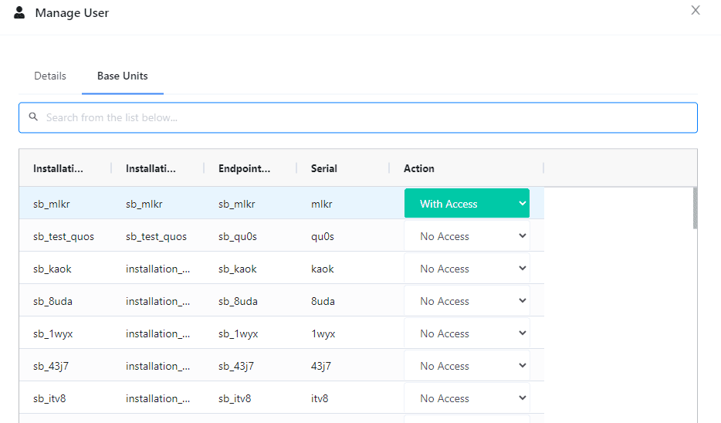Click endpoint cell sb_qu0s

pos(237,236)
